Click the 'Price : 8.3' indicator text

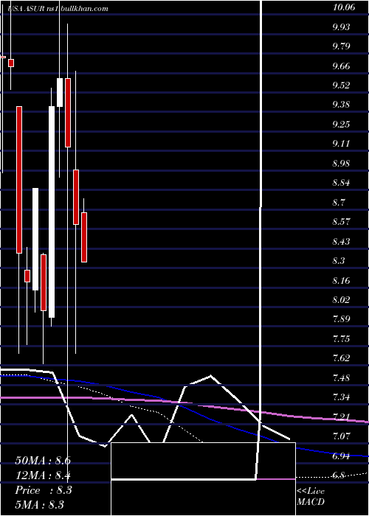pos(43,489)
